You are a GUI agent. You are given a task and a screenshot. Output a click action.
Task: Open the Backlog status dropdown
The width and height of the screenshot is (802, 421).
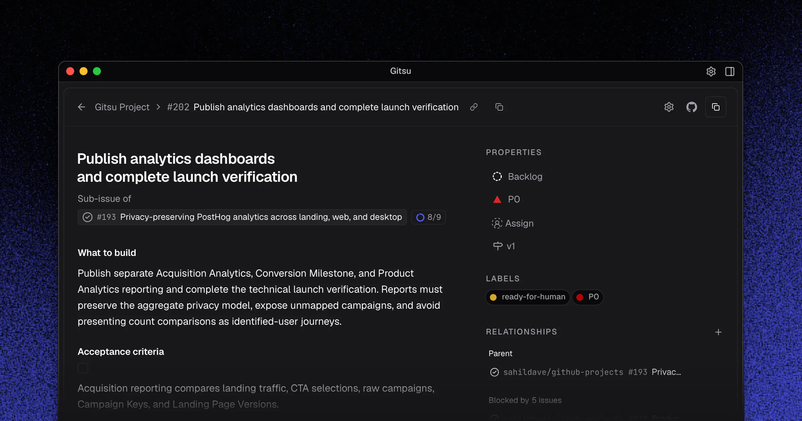click(517, 176)
